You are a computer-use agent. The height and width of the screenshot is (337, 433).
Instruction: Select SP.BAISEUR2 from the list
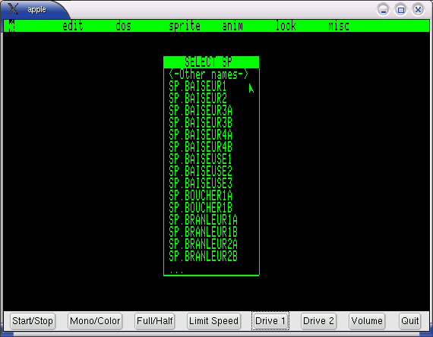click(198, 99)
